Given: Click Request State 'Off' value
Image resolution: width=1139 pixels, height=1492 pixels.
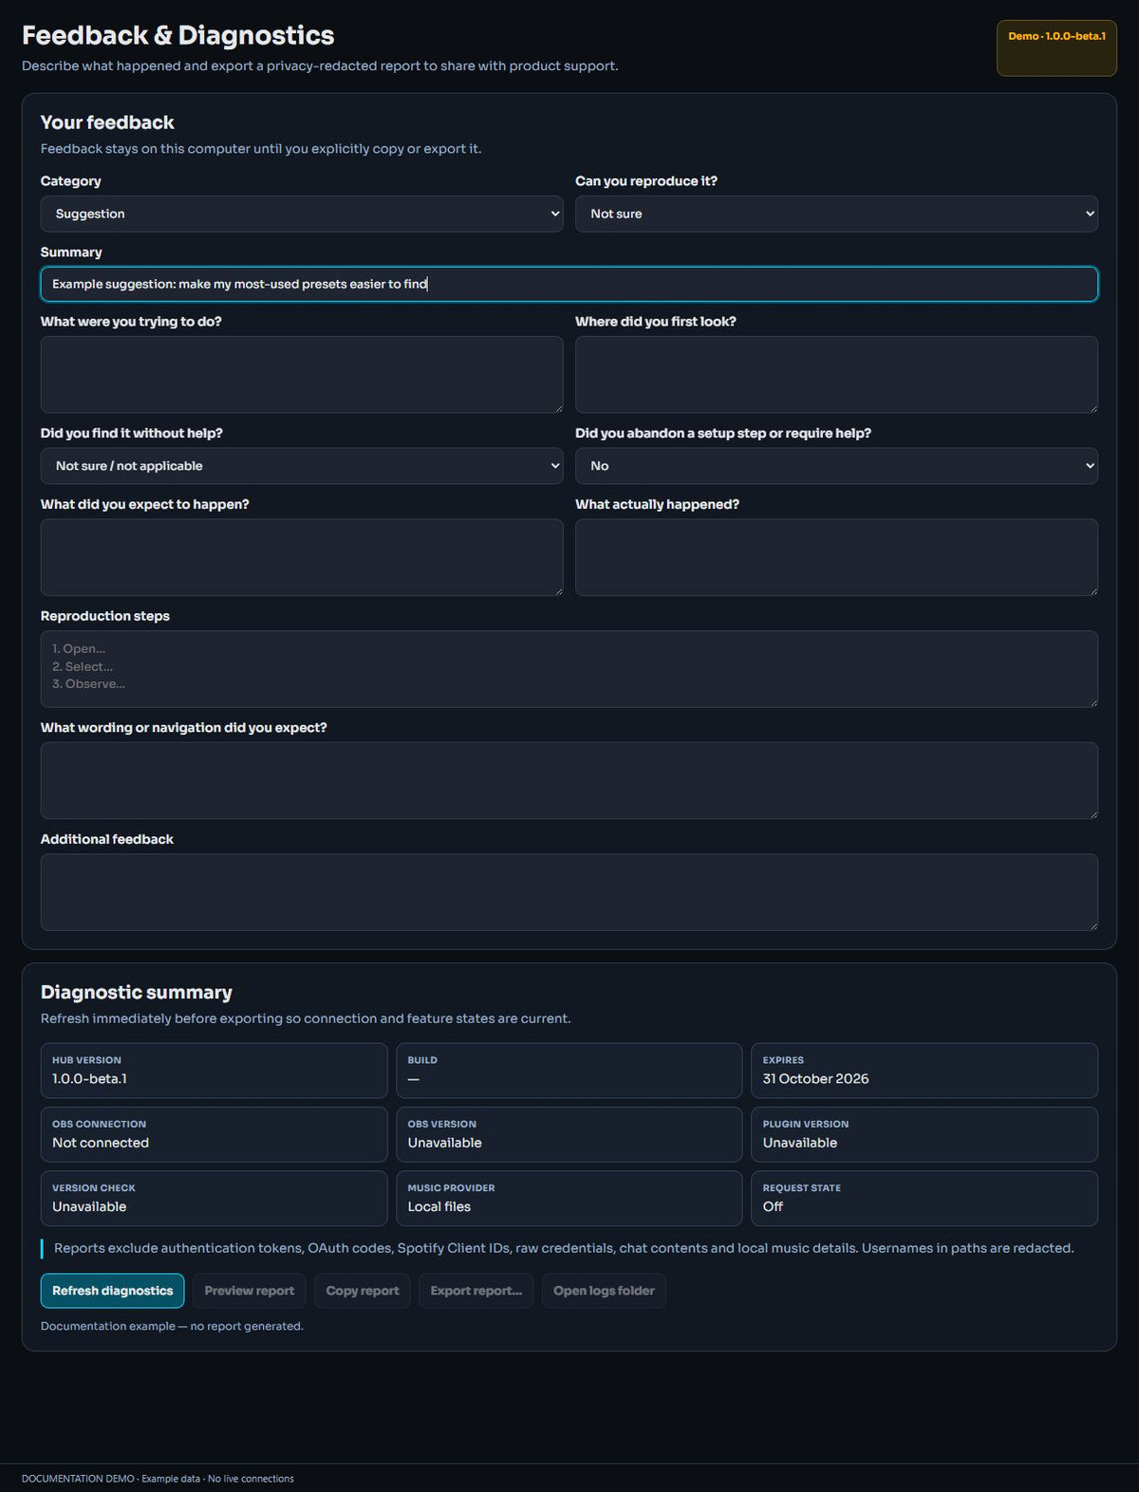Looking at the screenshot, I should (x=773, y=1206).
